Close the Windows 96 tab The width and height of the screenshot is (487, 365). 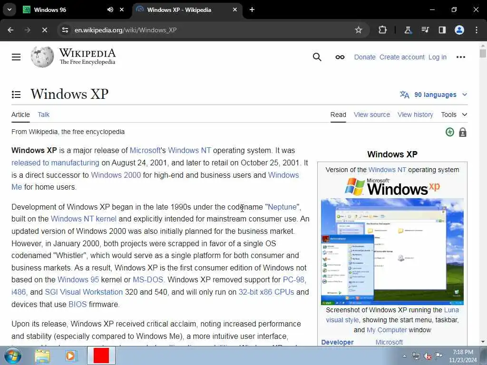click(122, 10)
